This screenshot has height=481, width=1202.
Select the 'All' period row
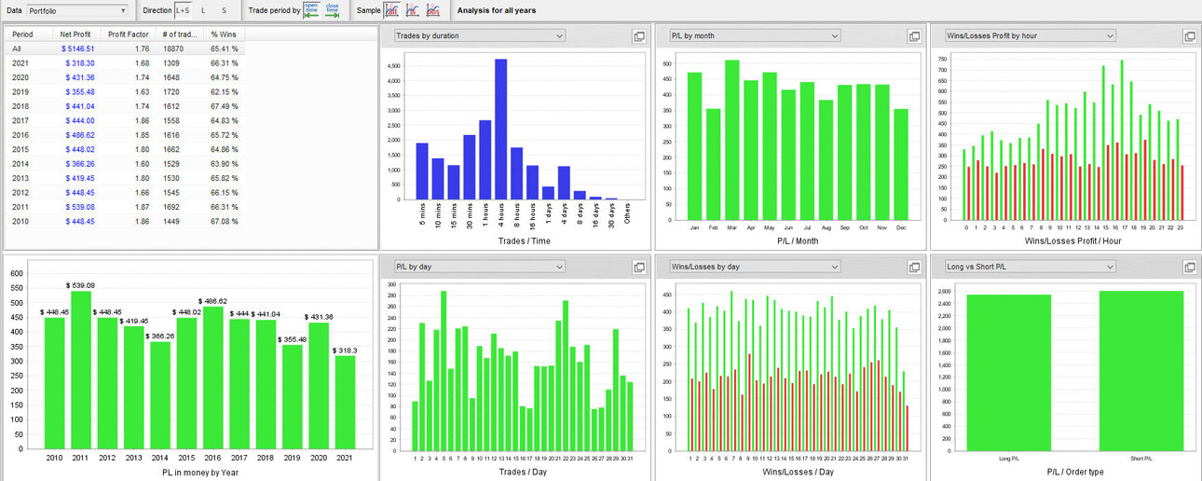126,48
